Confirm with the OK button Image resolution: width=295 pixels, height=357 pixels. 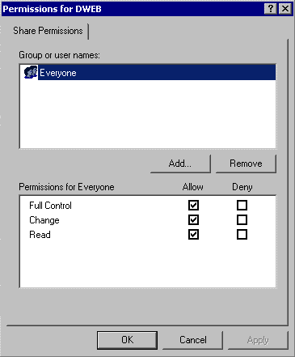click(x=127, y=340)
